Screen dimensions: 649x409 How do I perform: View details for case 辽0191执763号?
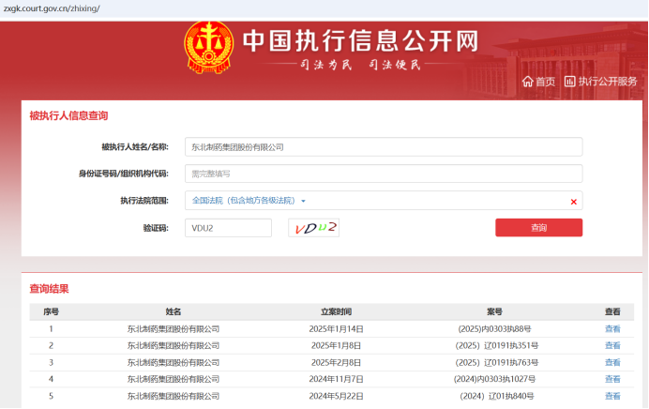coord(612,363)
